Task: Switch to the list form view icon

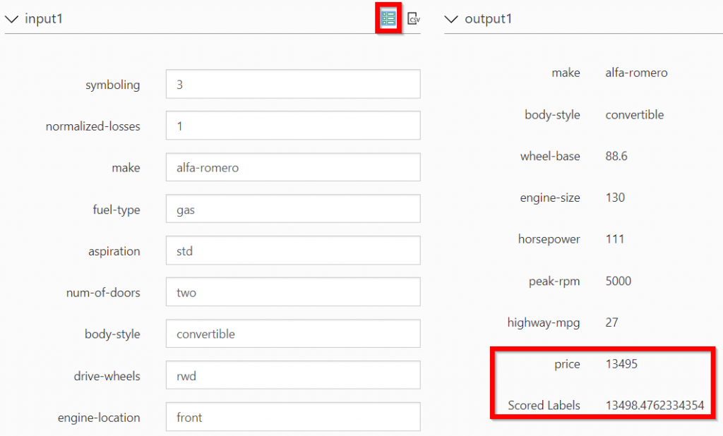Action: [x=388, y=18]
